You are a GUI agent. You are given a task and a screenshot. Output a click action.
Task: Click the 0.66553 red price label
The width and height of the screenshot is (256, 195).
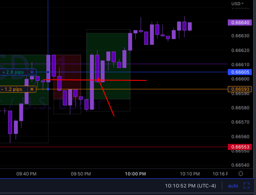pos(240,147)
